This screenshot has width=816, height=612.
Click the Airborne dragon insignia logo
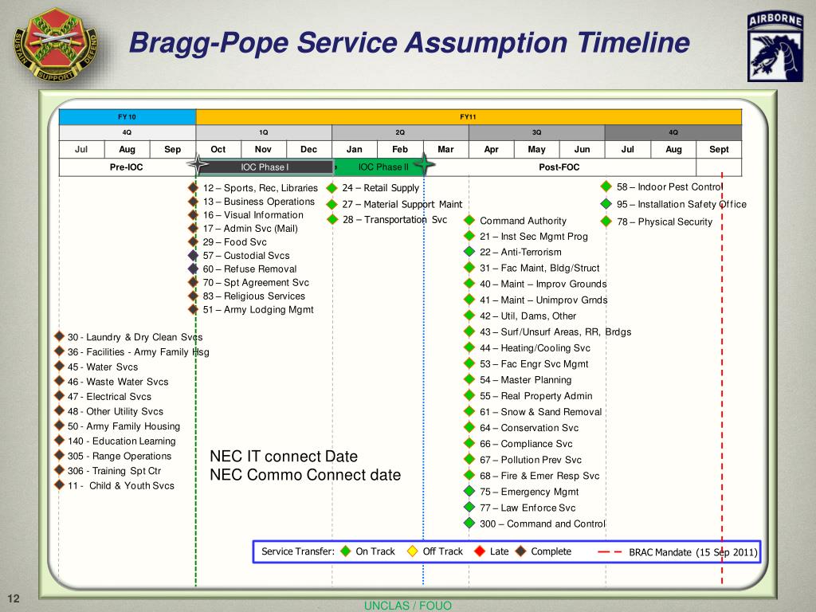tap(775, 47)
